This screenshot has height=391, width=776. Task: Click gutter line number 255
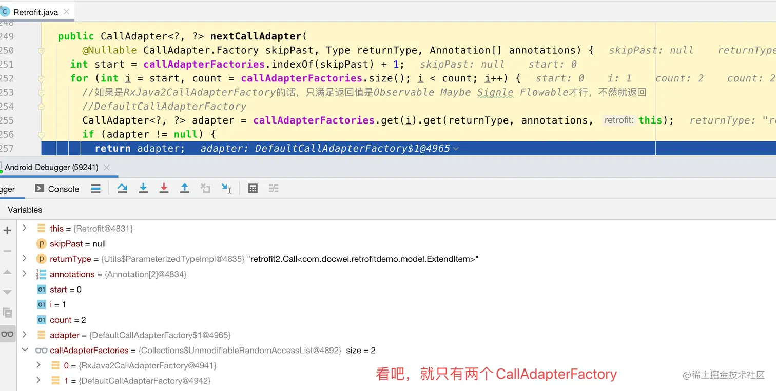(x=7, y=120)
